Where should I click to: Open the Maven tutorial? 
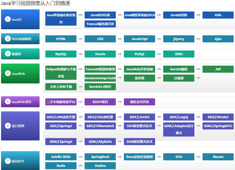click(218, 157)
